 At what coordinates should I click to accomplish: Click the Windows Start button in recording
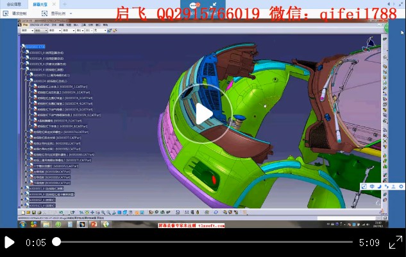coord(23,223)
